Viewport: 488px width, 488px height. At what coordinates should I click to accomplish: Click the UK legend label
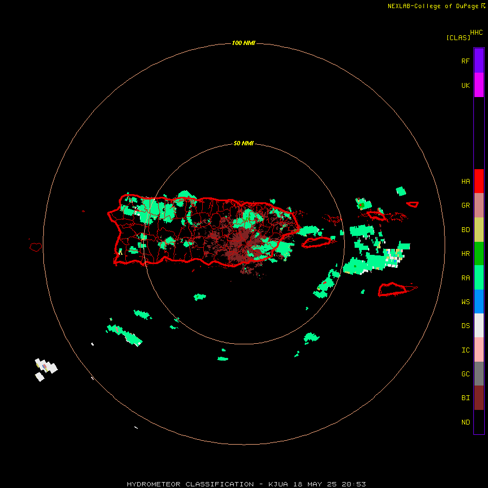[x=465, y=86]
